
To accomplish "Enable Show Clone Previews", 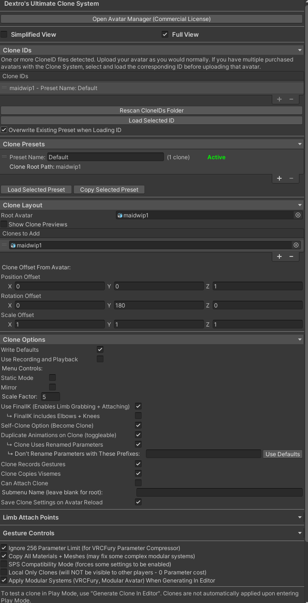I will [x=4, y=224].
